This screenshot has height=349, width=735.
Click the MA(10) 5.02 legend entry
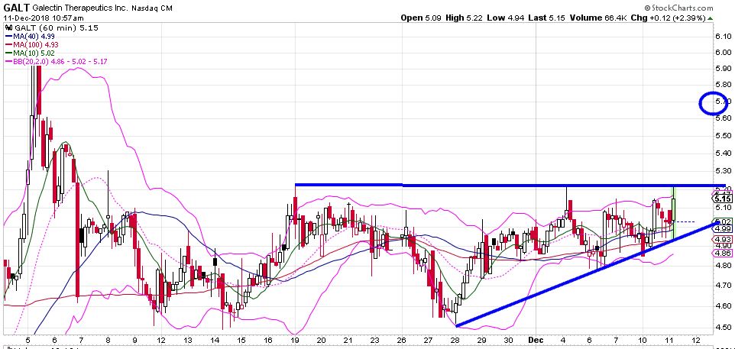pyautogui.click(x=34, y=53)
